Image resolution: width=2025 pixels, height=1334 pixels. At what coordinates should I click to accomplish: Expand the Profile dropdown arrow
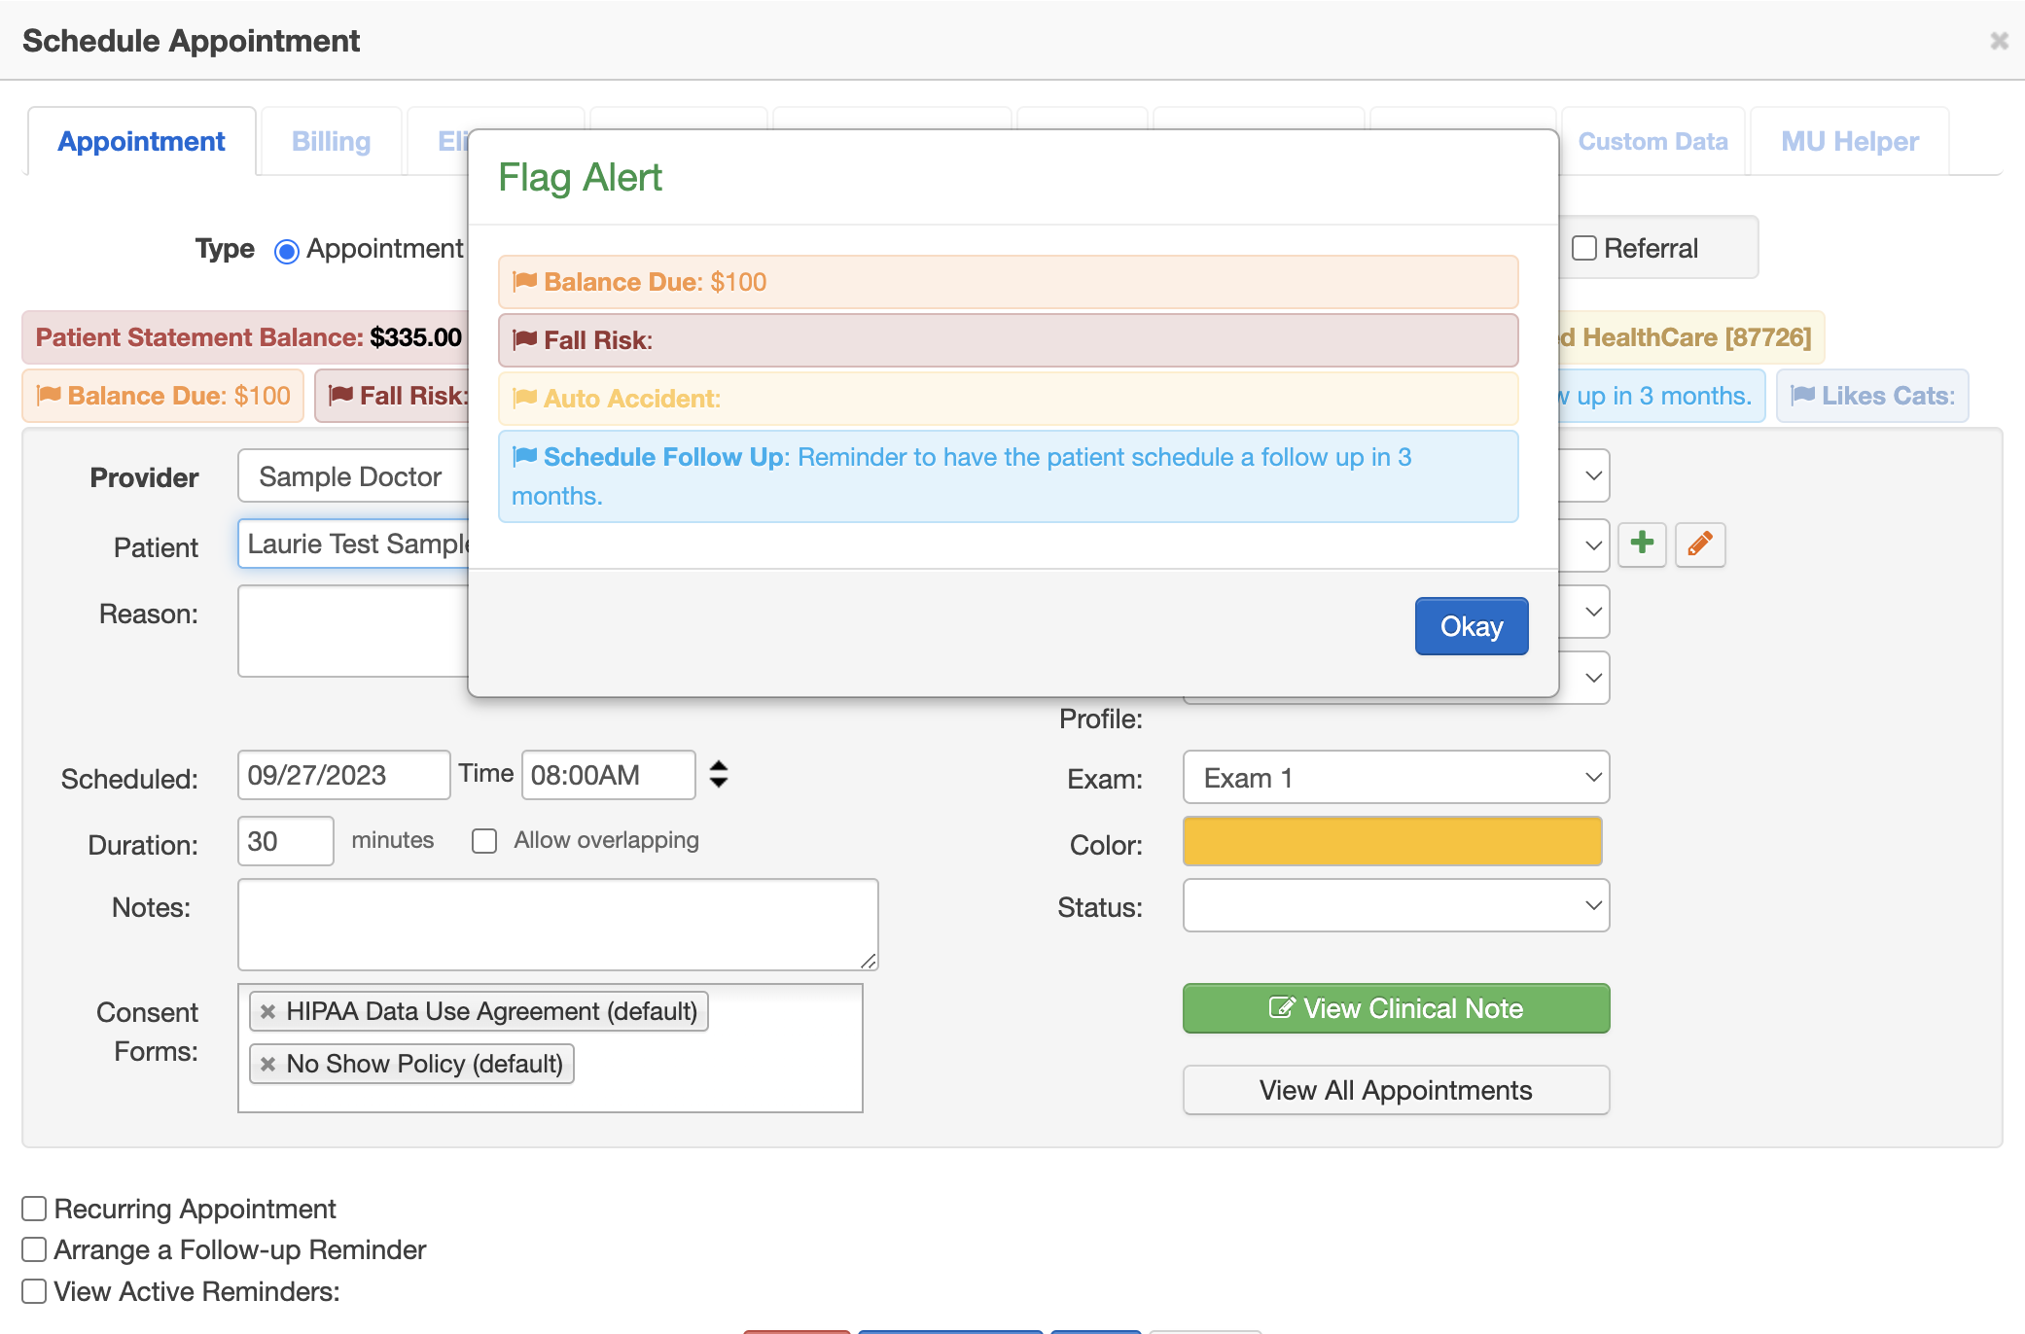pos(1592,678)
